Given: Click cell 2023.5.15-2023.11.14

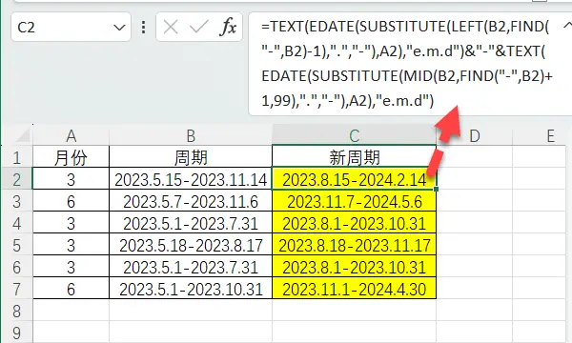Looking at the screenshot, I should tap(191, 179).
